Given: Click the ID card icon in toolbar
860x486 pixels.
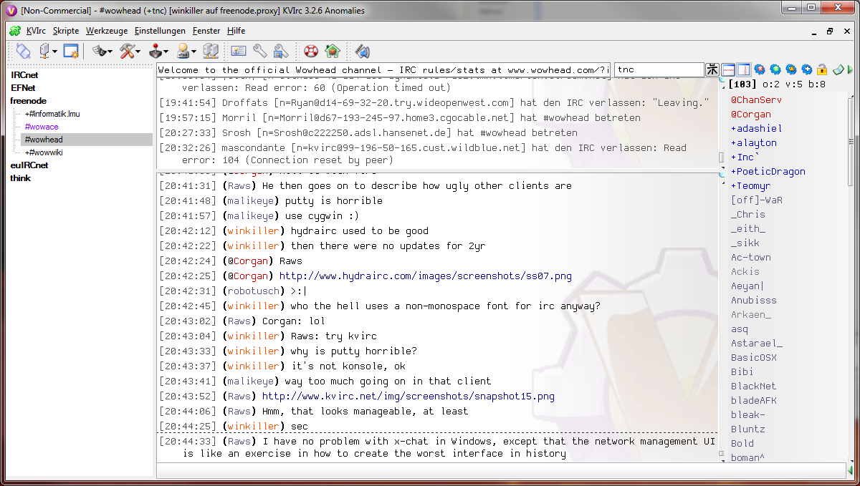Looking at the screenshot, I should pyautogui.click(x=238, y=51).
